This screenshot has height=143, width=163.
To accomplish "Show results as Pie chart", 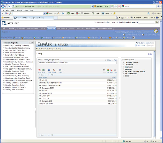I will (108, 71).
